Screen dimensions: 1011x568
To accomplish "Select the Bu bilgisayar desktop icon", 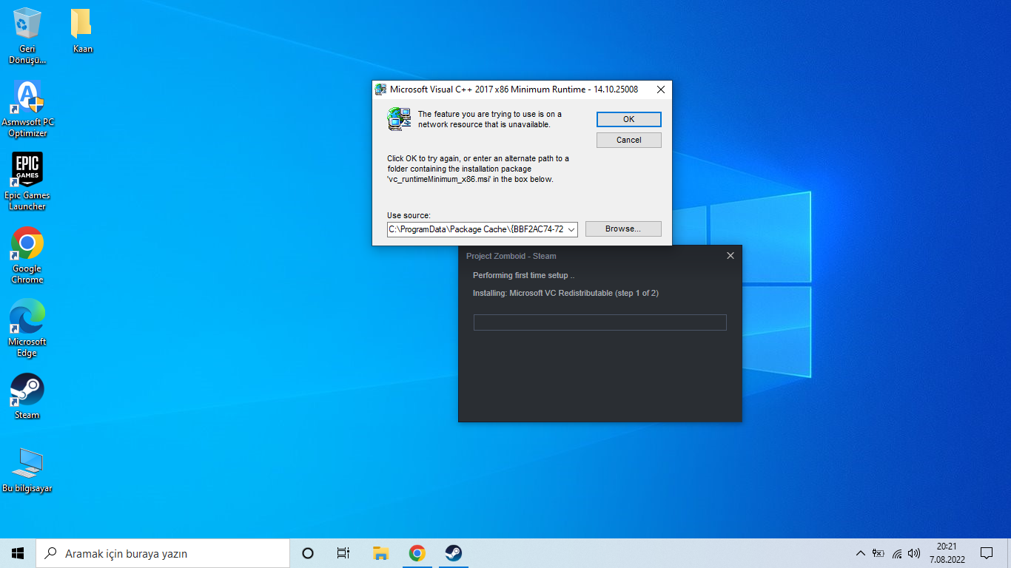I will click(27, 470).
